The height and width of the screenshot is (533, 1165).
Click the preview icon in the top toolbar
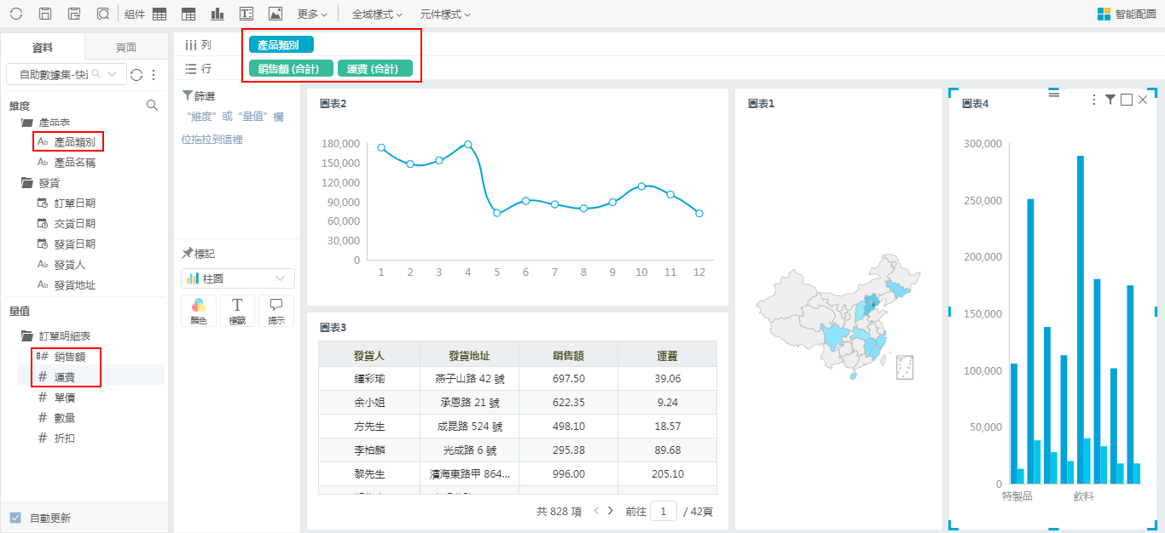pos(102,14)
